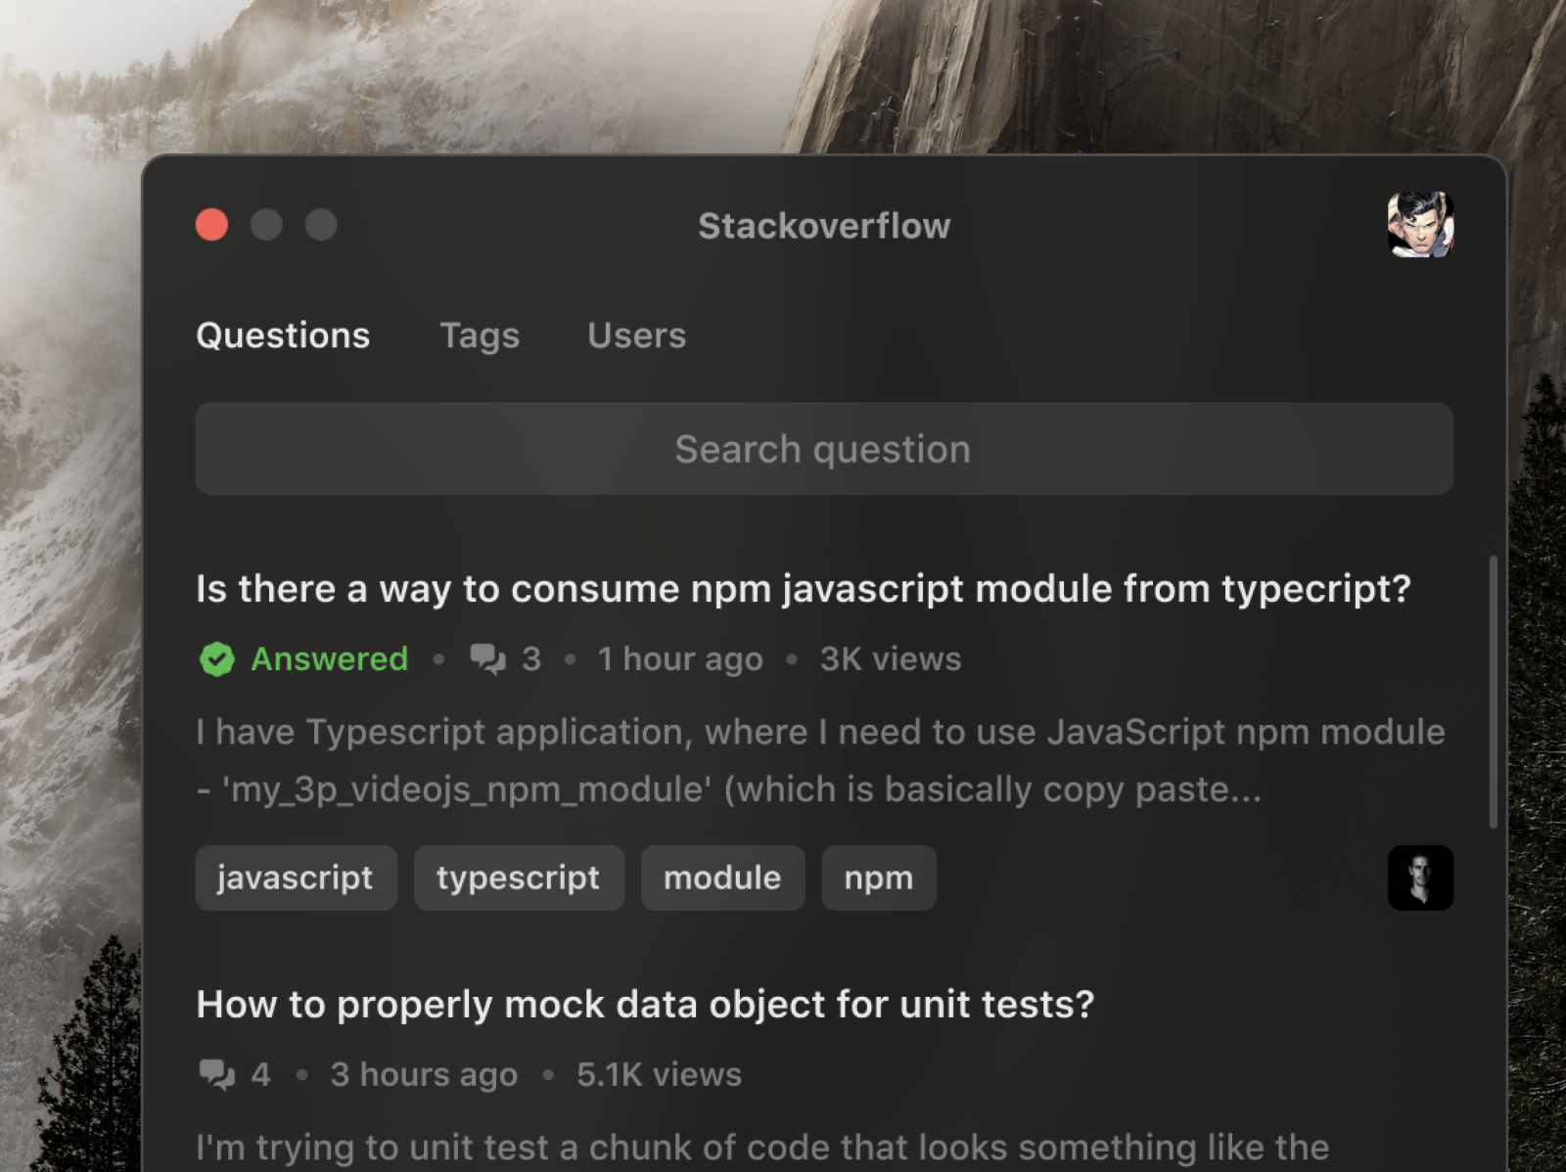Click the 1 hour ago timestamp
Screen dimensions: 1566x1172
coord(679,658)
